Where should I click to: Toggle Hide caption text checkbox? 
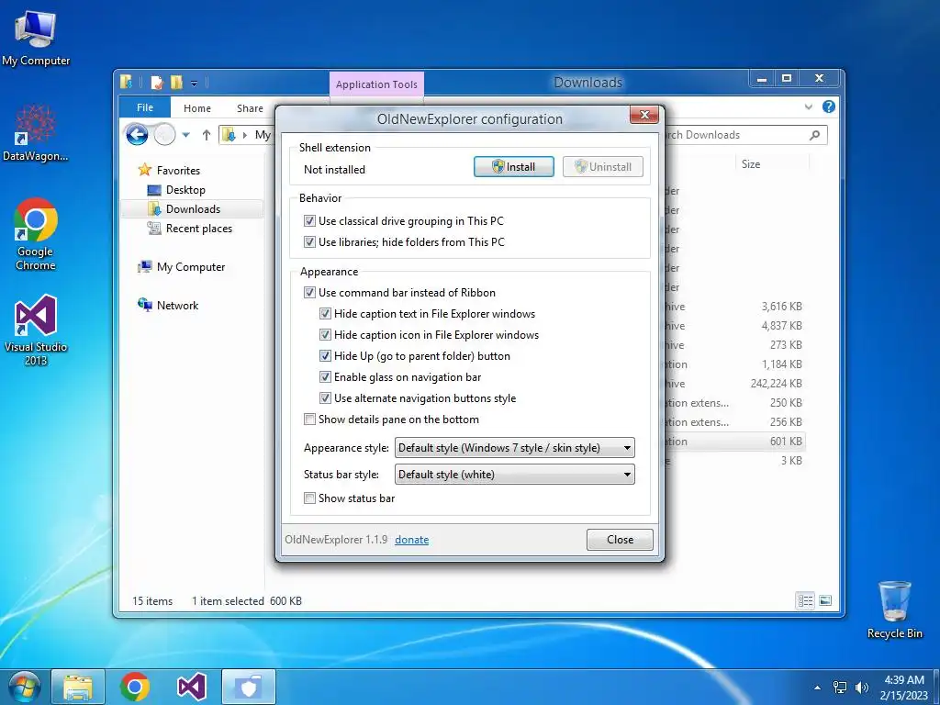pos(325,314)
